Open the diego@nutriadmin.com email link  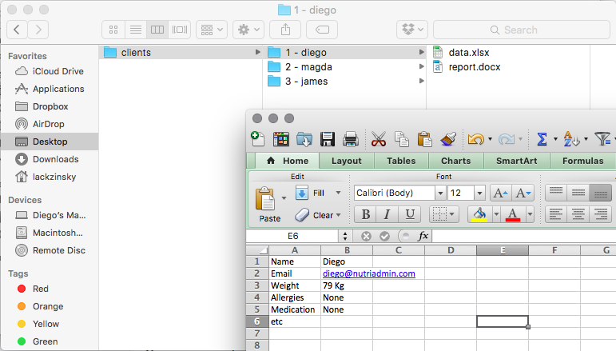point(369,273)
